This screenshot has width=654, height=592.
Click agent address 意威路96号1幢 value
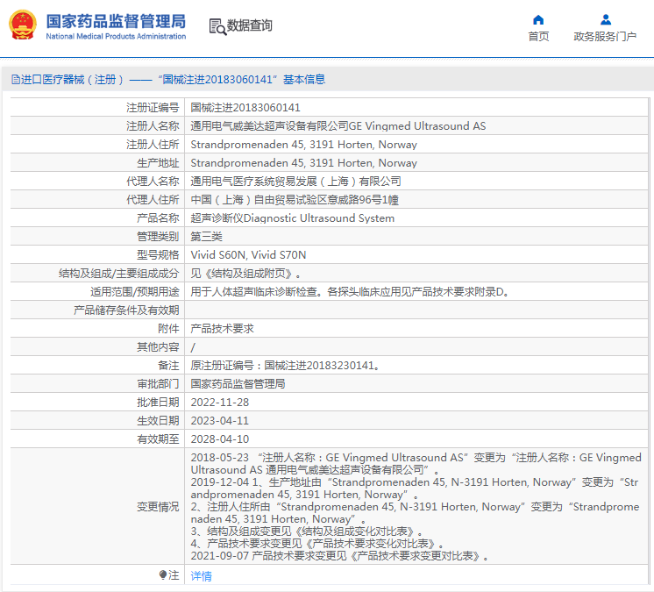coord(295,200)
